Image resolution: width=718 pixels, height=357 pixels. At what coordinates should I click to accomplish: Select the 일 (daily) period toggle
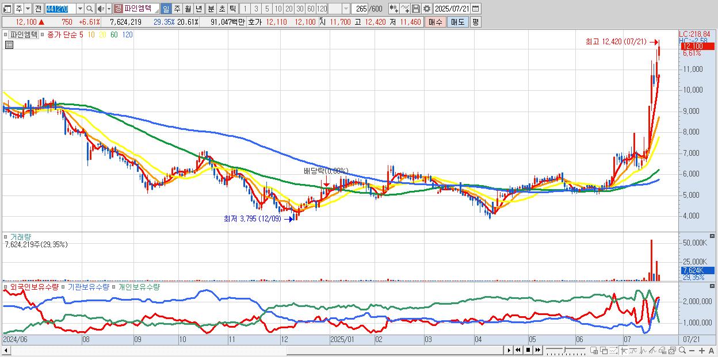[x=166, y=9]
